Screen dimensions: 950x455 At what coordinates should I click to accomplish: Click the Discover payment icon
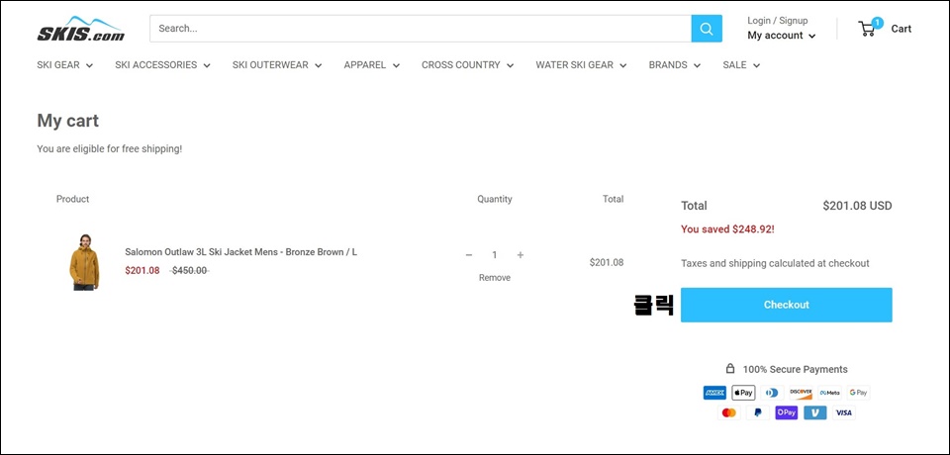click(801, 393)
